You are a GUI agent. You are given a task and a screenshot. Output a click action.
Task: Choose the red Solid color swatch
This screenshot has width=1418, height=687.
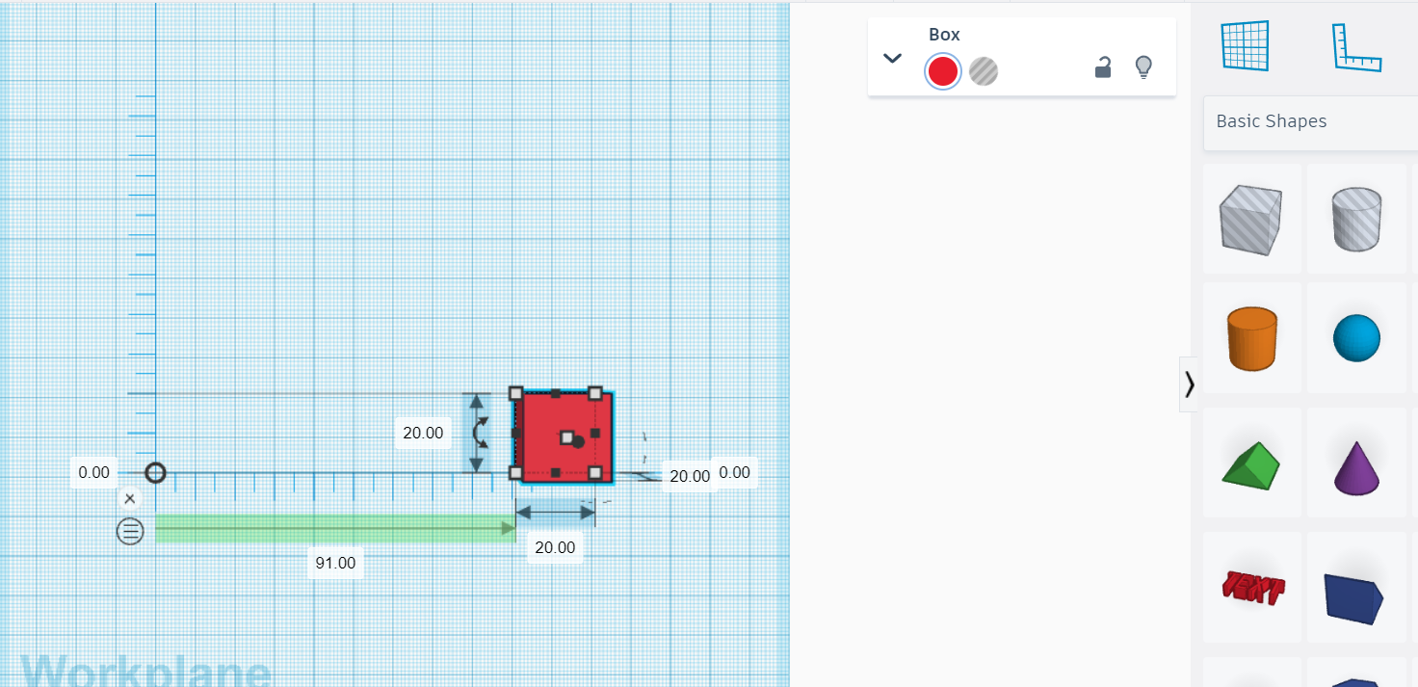click(942, 70)
